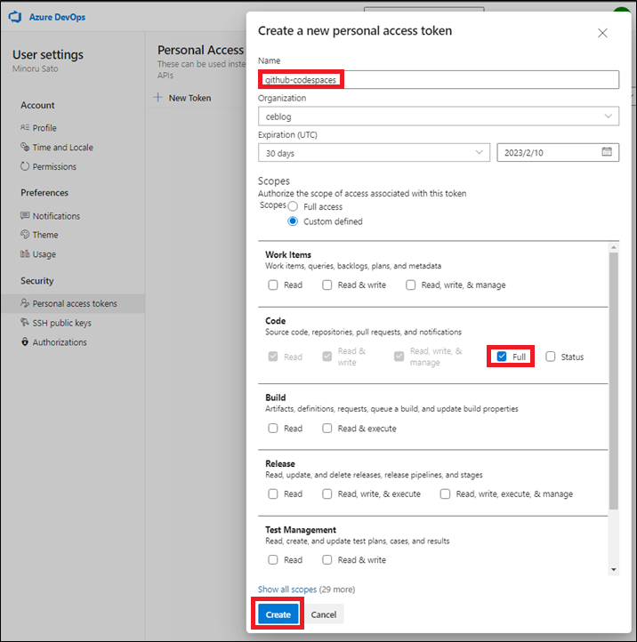Click the Authorizations lock icon
The image size is (637, 642).
pyautogui.click(x=25, y=341)
